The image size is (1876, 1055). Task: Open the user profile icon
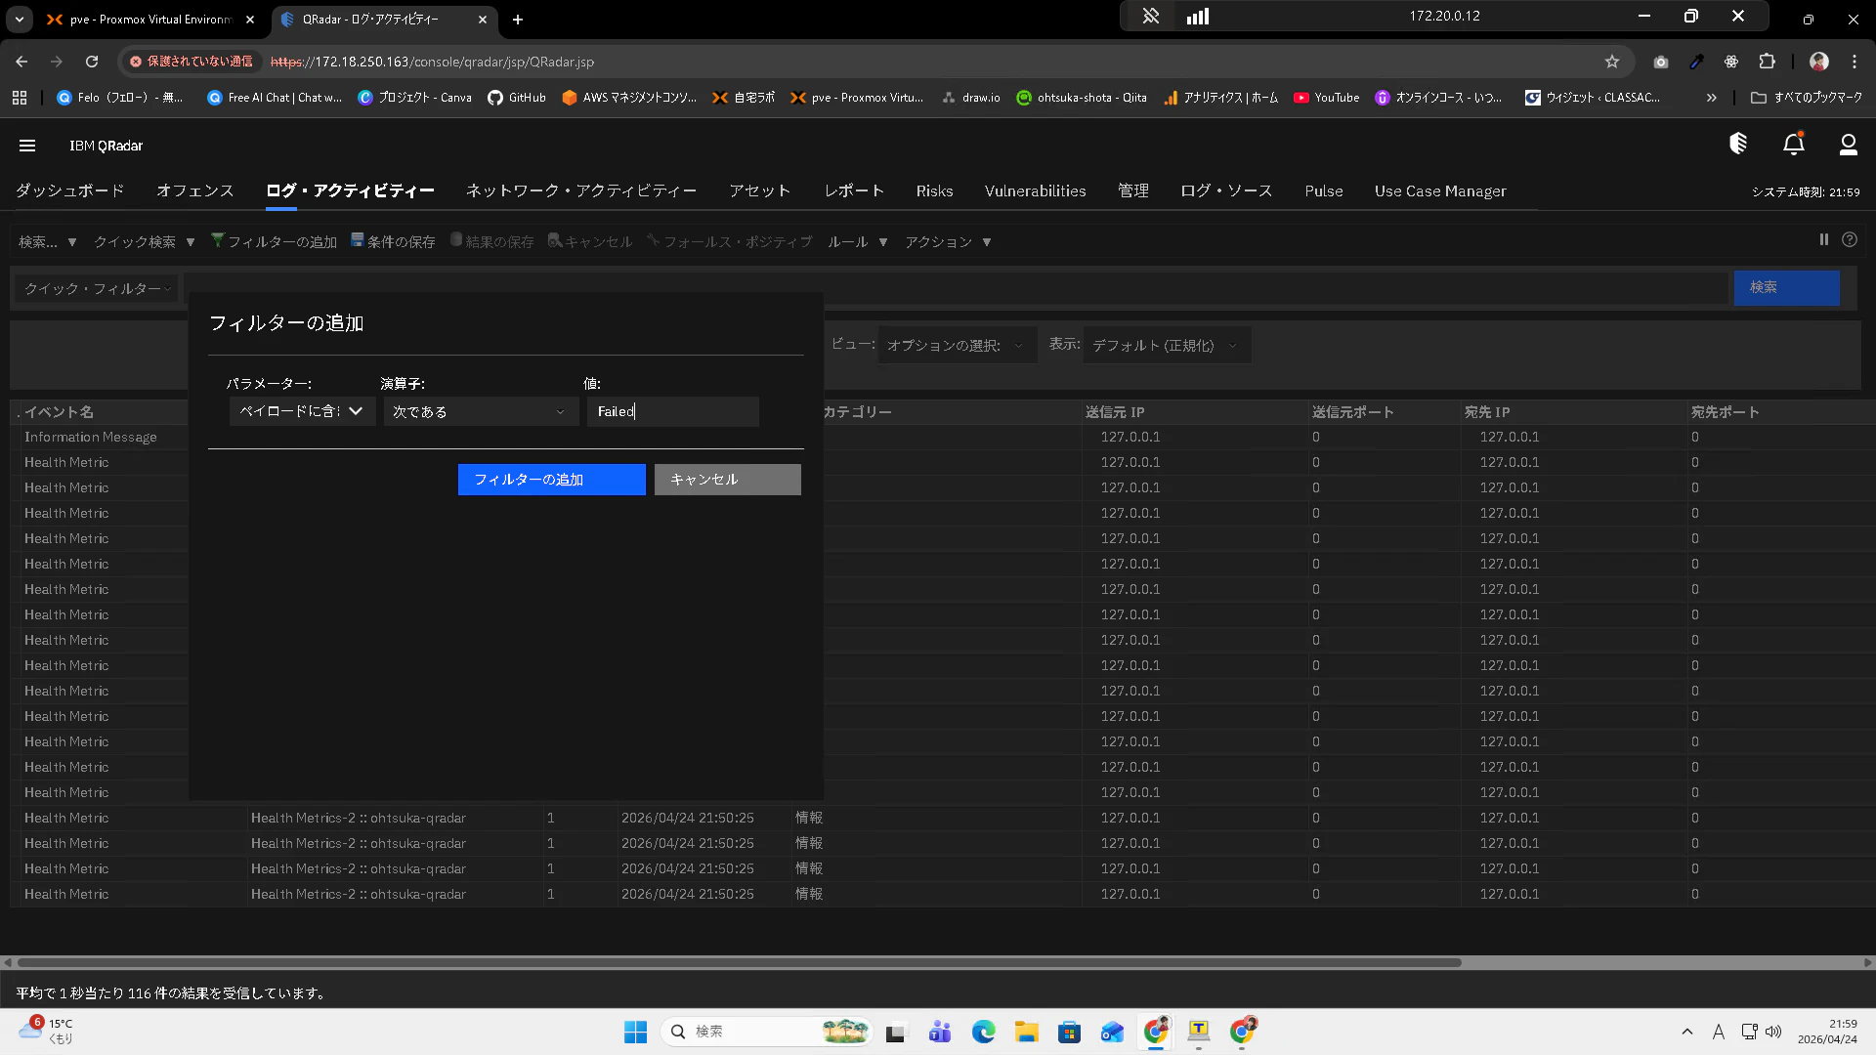coord(1848,145)
